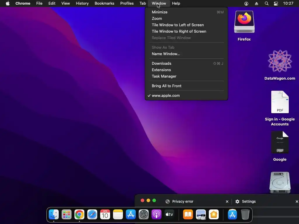Viewport: 299px width, 224px height.
Task: Open Control Center in menu bar
Action: point(276,3)
